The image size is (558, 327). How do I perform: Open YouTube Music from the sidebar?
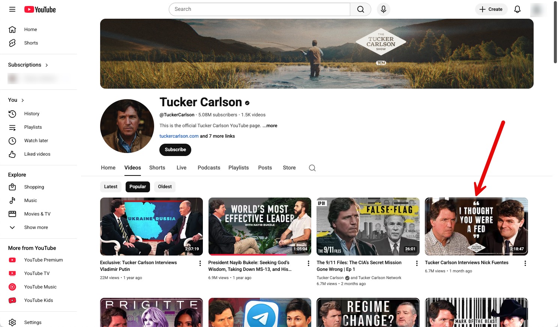12,287
